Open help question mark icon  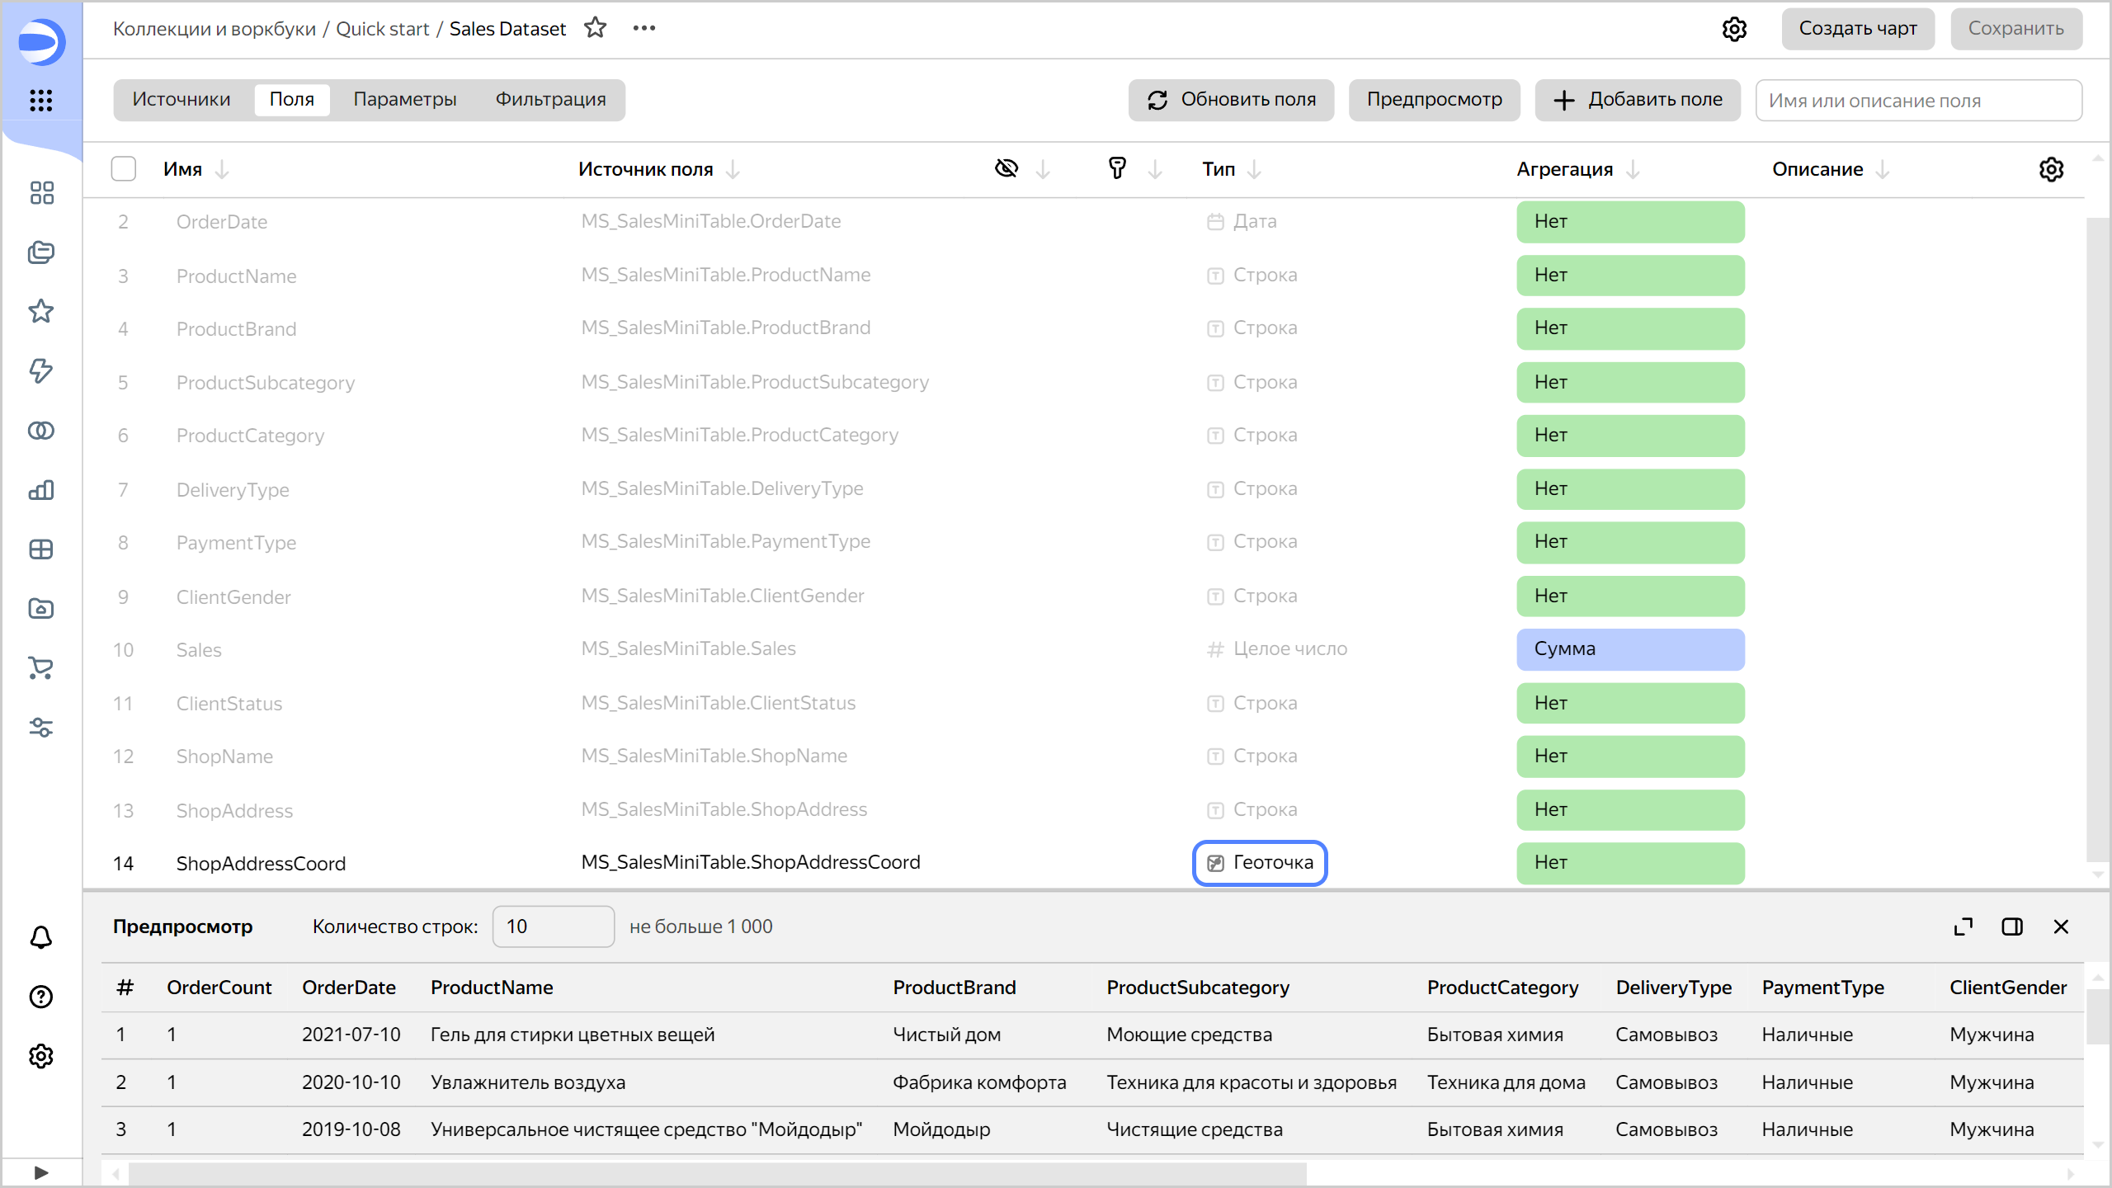[x=40, y=997]
